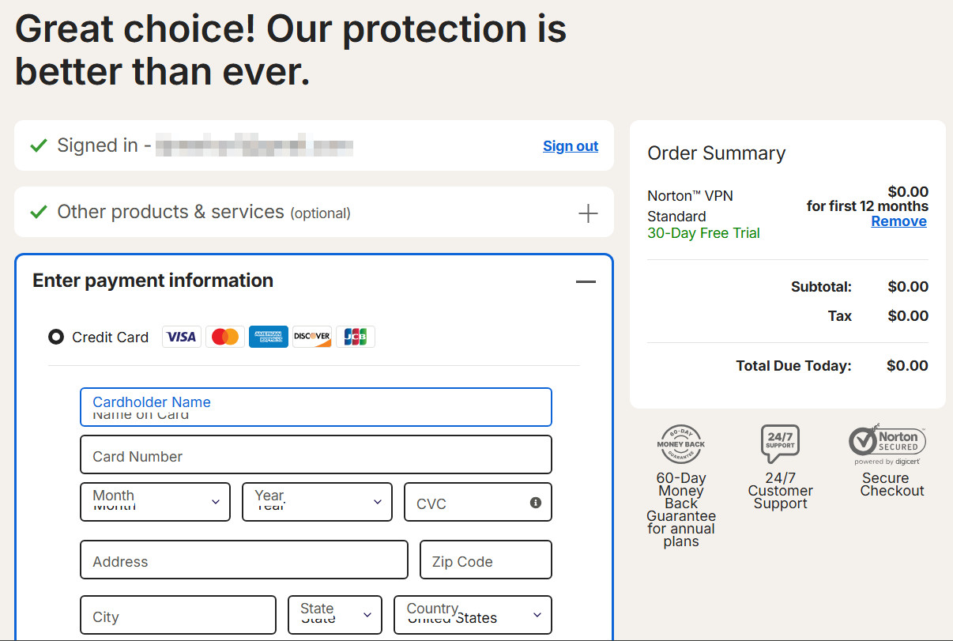Click the Norton Secured seal
The height and width of the screenshot is (641, 953).
887,444
